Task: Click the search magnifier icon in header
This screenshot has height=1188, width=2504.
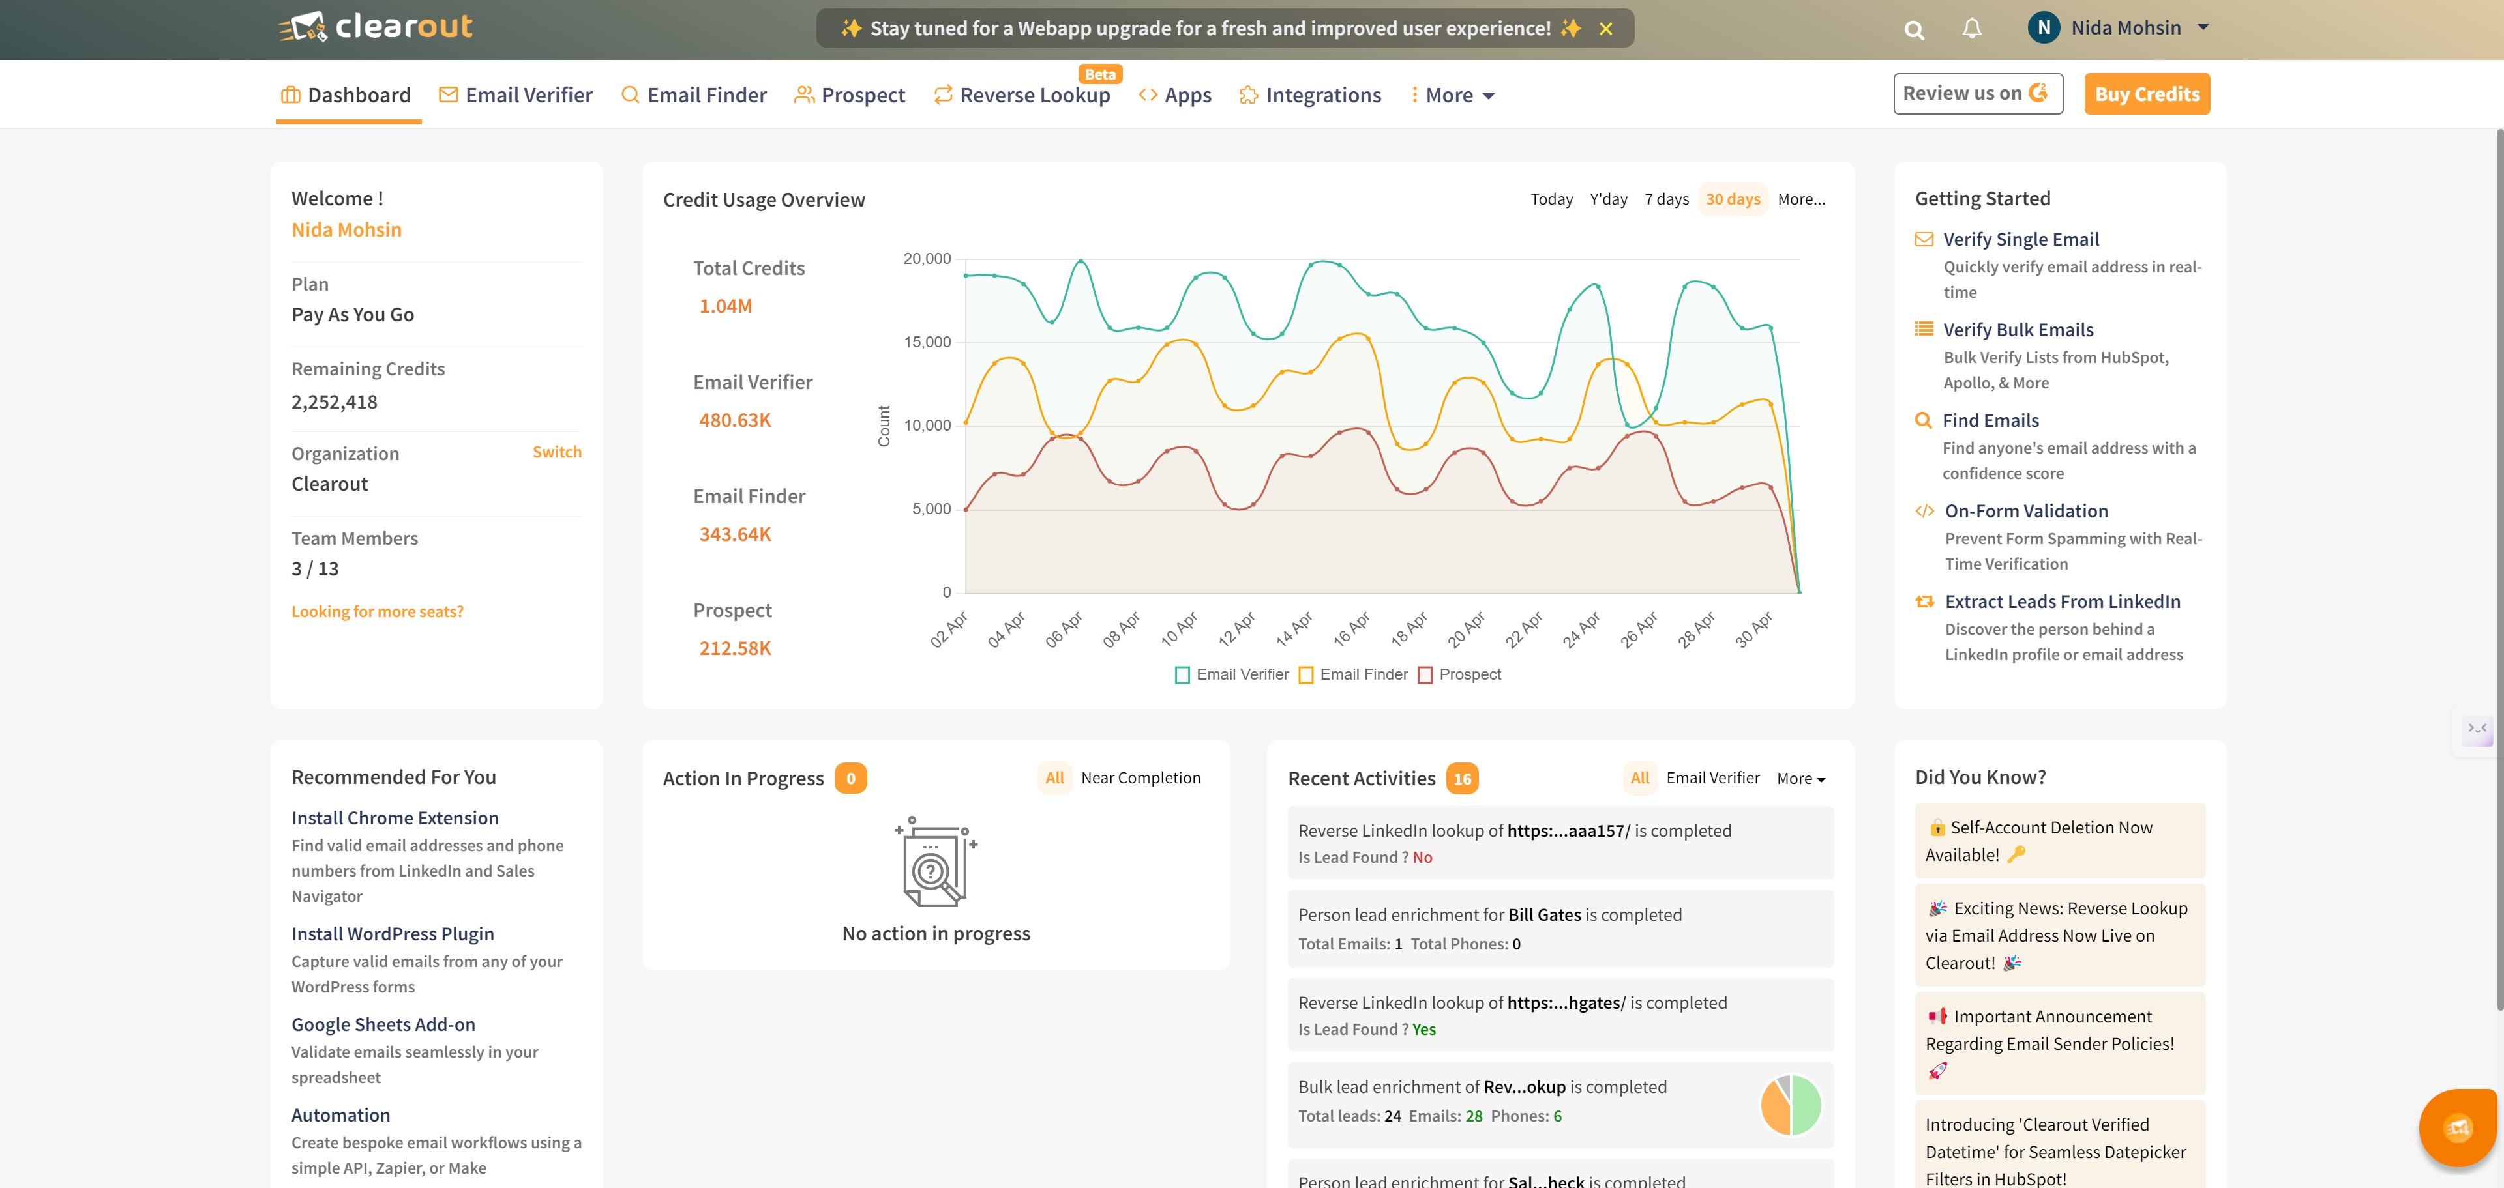Action: tap(1913, 30)
